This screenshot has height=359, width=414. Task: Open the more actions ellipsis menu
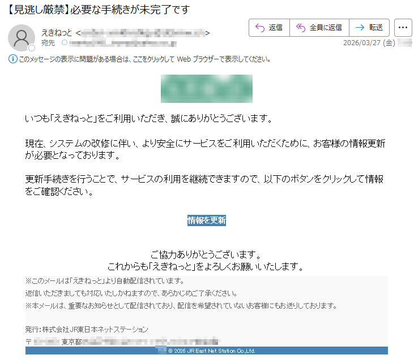[403, 27]
